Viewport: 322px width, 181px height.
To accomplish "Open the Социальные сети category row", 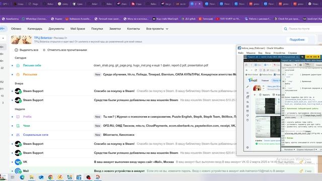I will point(123,135).
